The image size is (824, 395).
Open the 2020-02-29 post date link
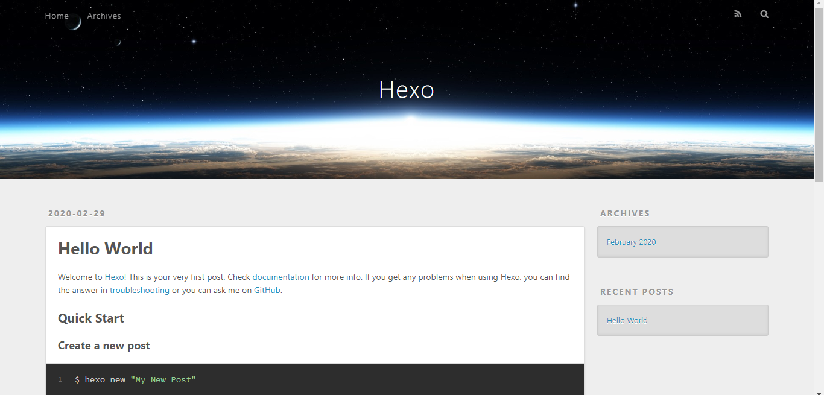[77, 213]
